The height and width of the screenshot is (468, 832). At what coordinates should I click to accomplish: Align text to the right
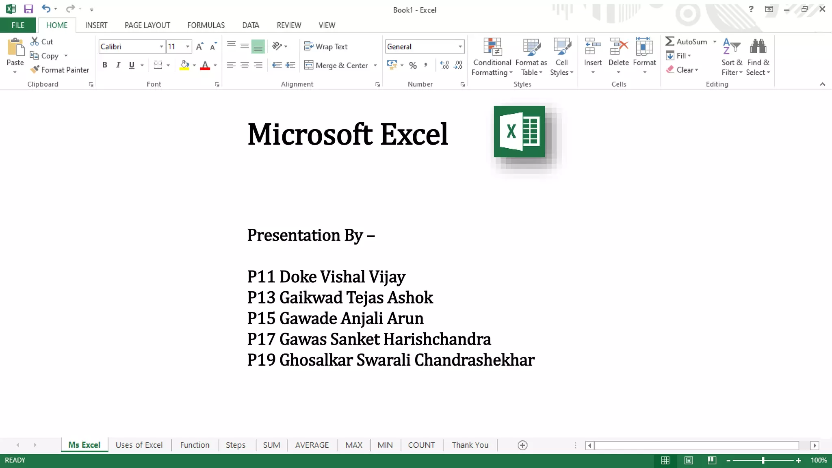coord(258,65)
